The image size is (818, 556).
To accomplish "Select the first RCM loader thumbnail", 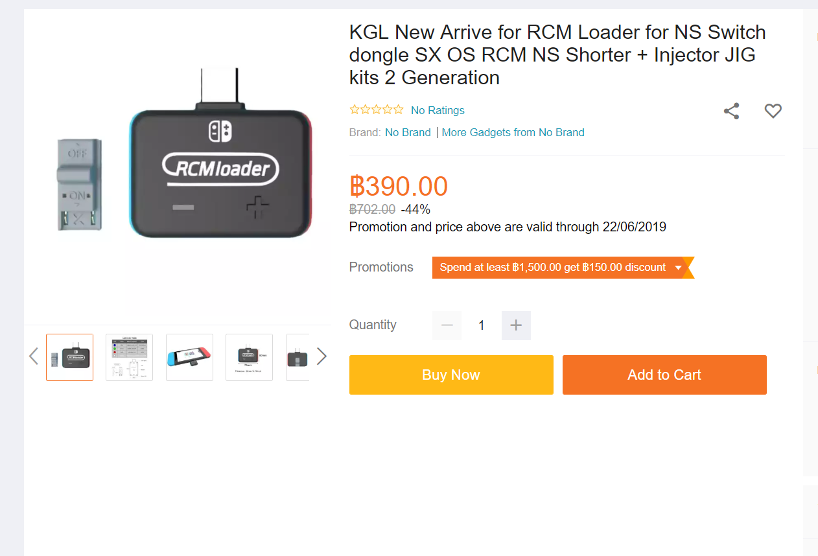I will point(69,357).
